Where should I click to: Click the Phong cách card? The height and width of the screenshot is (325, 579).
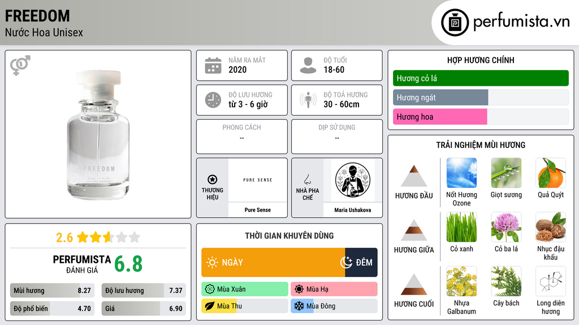pos(242,137)
